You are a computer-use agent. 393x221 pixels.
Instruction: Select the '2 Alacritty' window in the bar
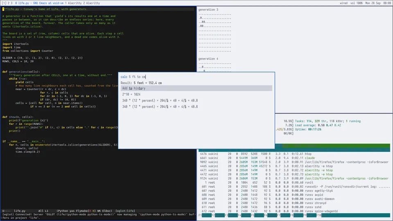point(91,3)
